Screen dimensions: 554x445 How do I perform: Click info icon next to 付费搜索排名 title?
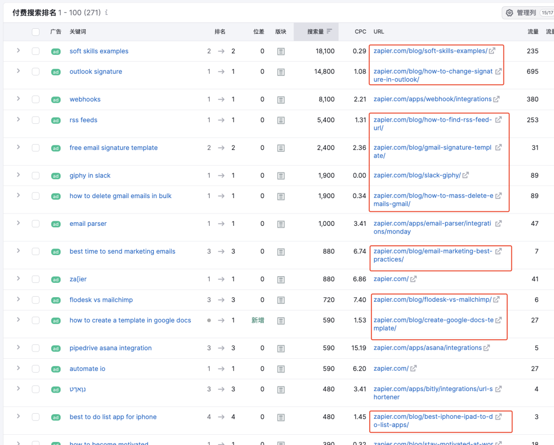[106, 12]
